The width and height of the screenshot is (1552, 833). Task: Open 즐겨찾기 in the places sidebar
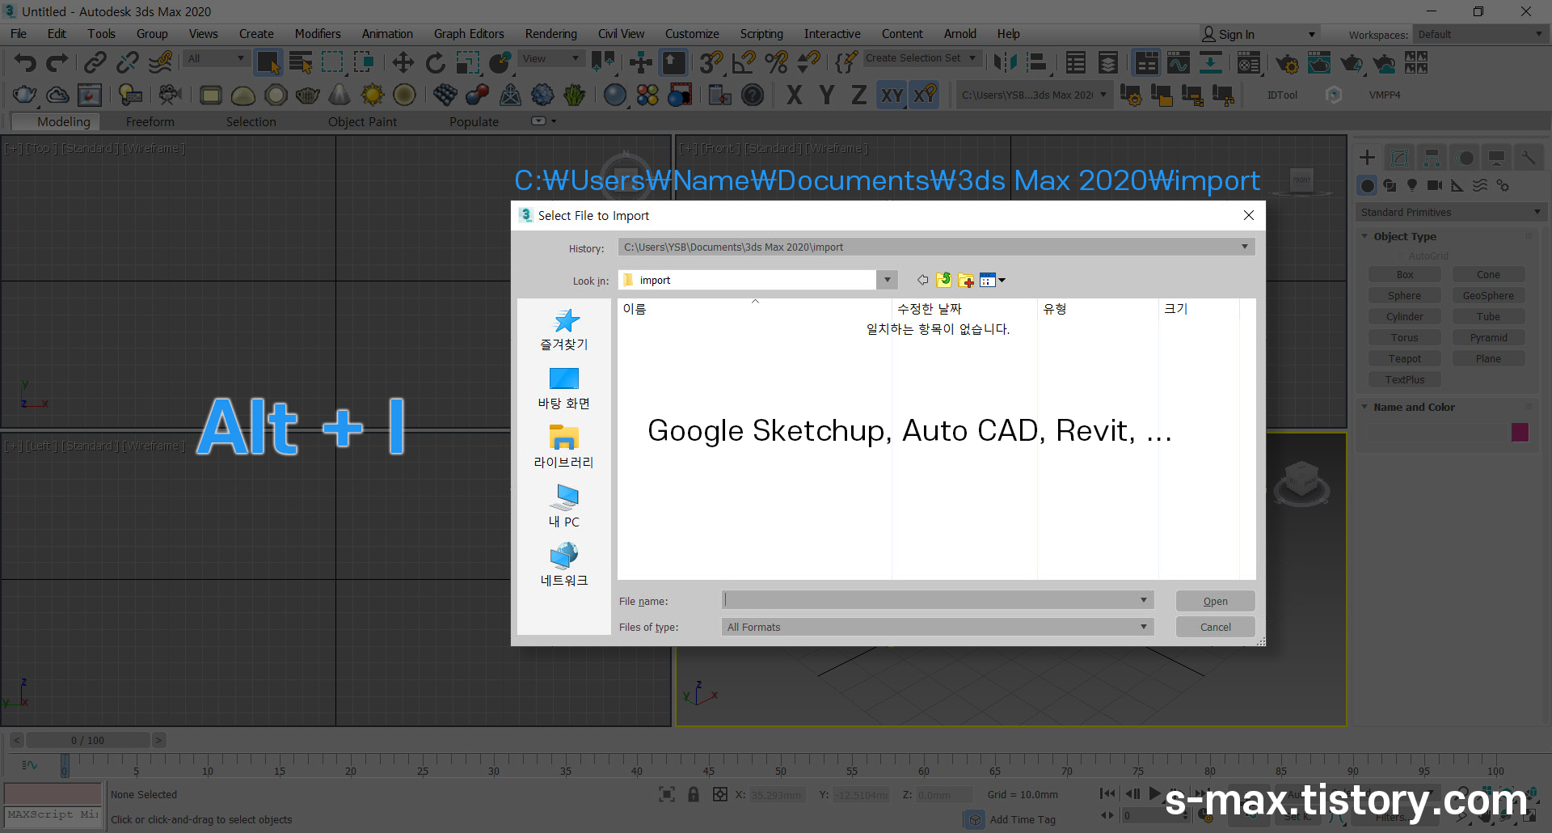[564, 329]
